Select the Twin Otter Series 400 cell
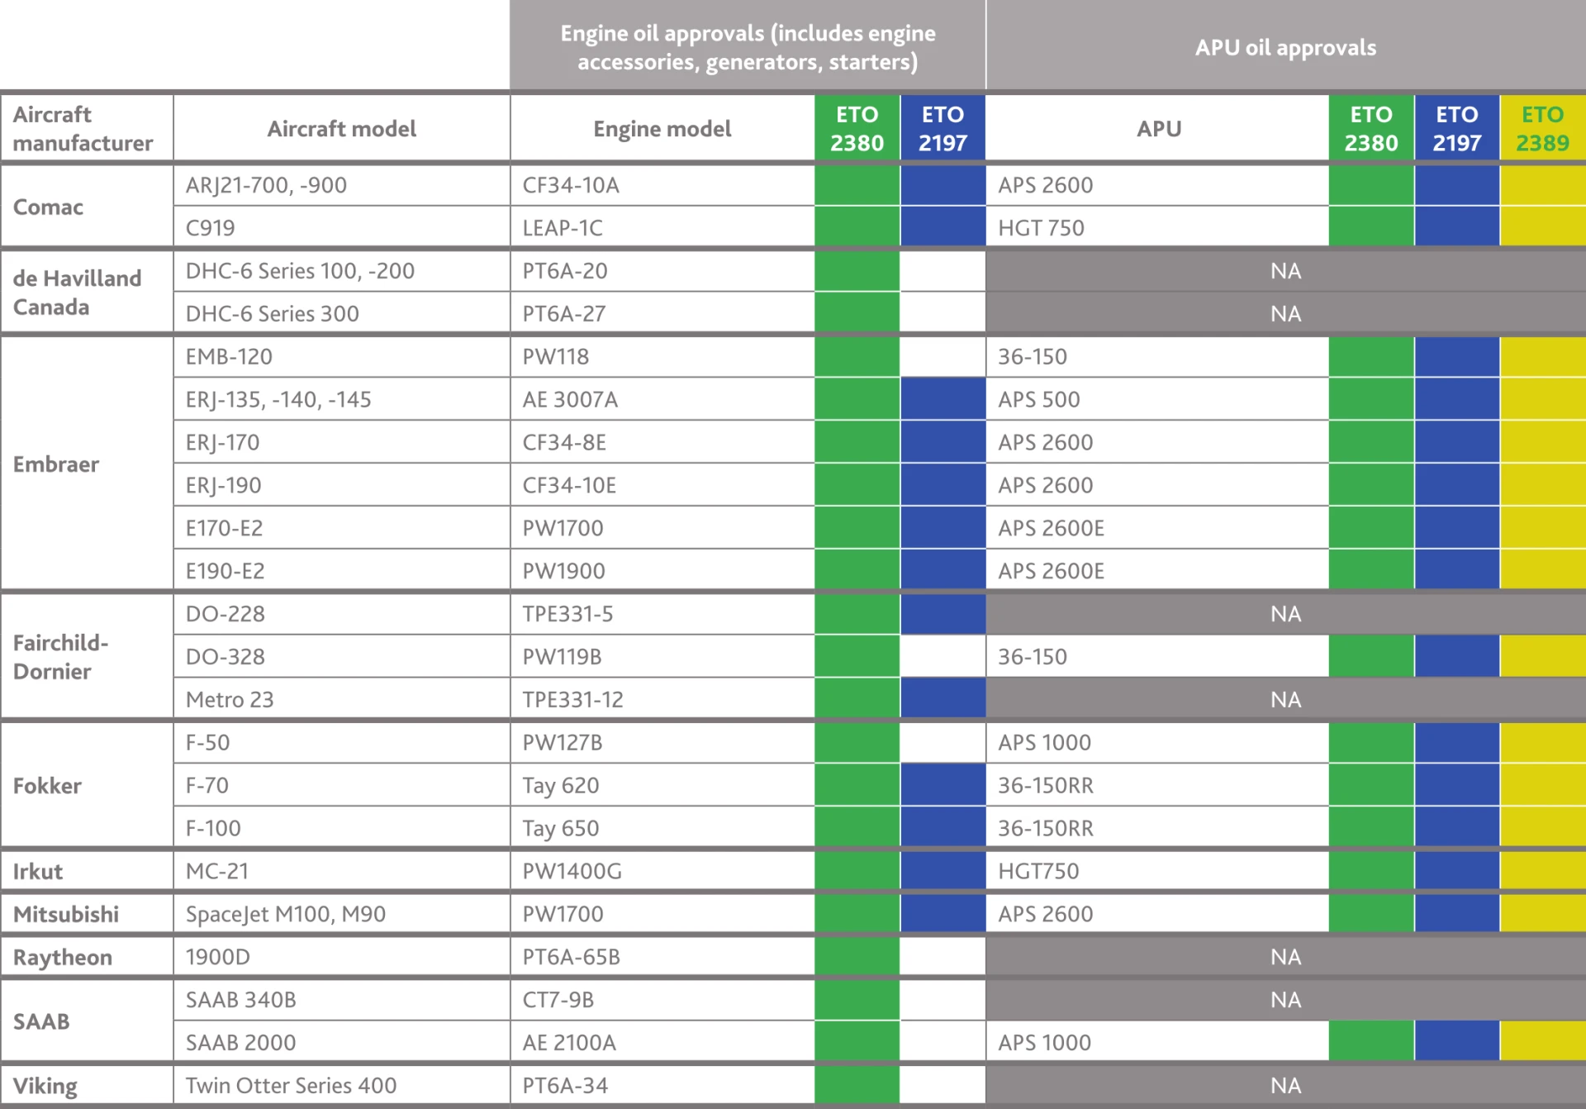 [x=341, y=1085]
